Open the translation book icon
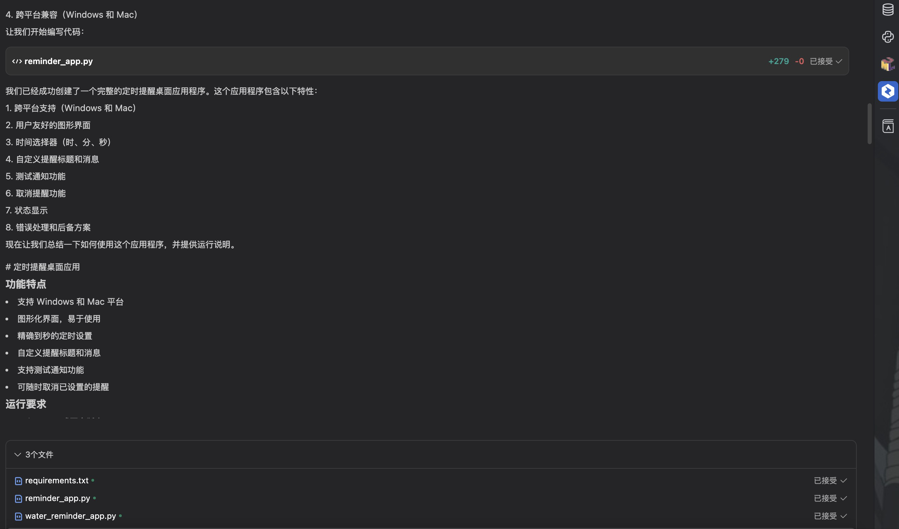 (x=888, y=126)
